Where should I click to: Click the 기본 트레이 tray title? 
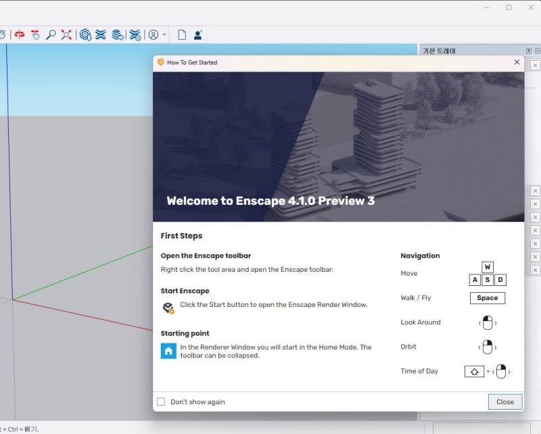pos(439,51)
